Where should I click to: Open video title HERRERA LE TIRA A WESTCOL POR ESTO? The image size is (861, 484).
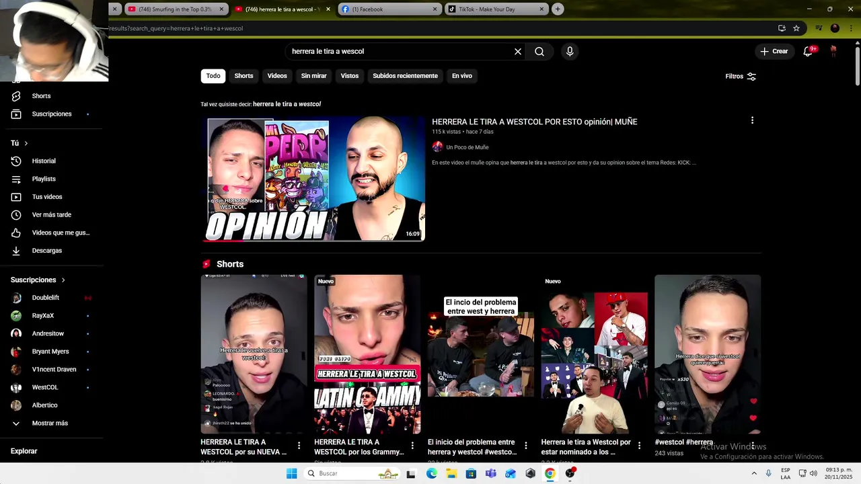(x=534, y=122)
